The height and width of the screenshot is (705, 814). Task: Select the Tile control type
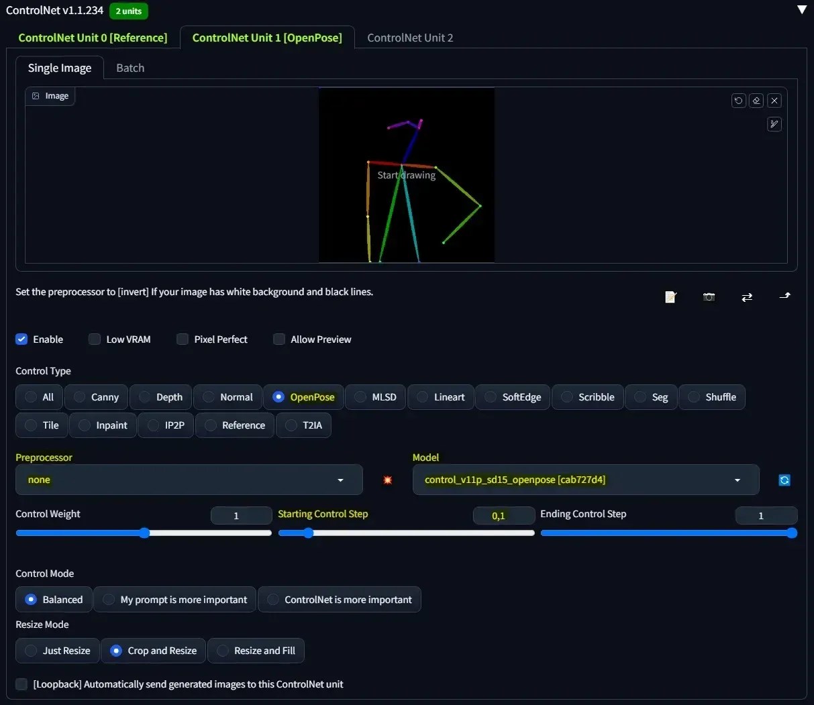[x=42, y=425]
